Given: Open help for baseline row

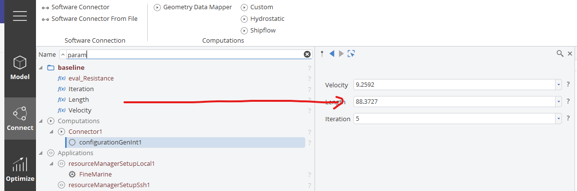Looking at the screenshot, I should (x=310, y=68).
